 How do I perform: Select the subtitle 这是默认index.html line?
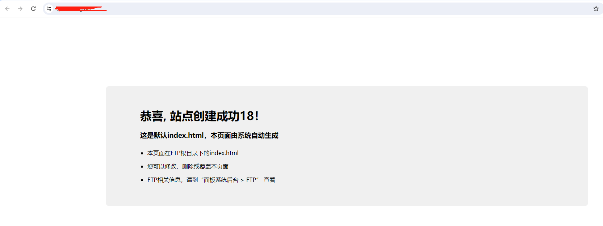click(x=209, y=136)
